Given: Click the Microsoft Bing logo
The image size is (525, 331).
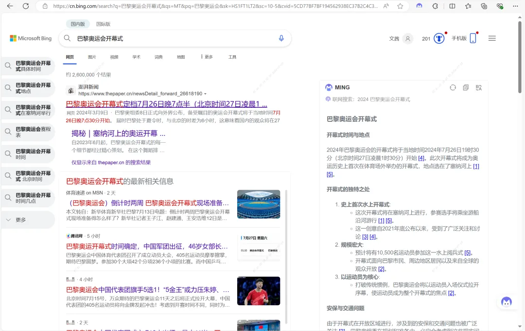Looking at the screenshot, I should coord(29,38).
